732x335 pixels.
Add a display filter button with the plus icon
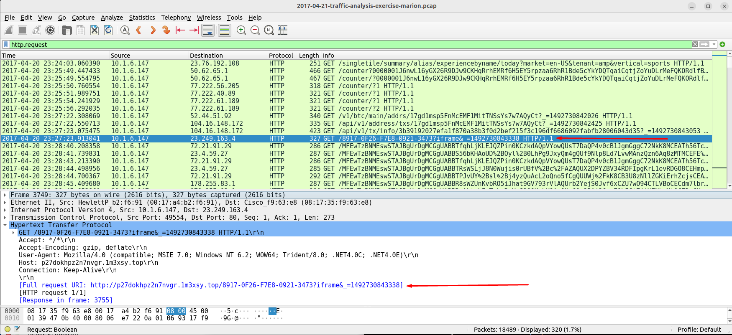coord(722,44)
